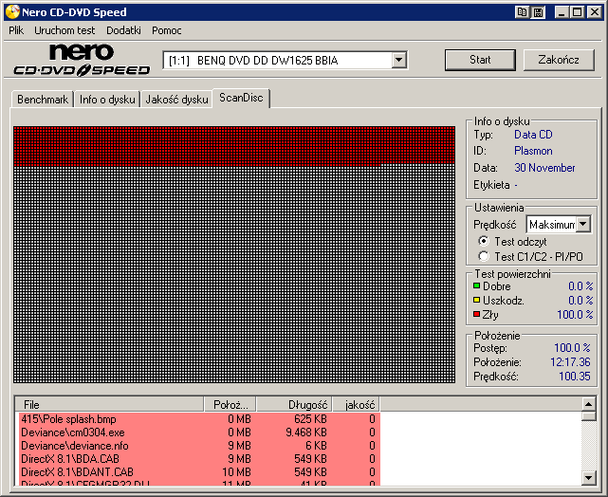This screenshot has height=497, width=608.
Task: Sort by the File column header
Action: click(x=109, y=405)
